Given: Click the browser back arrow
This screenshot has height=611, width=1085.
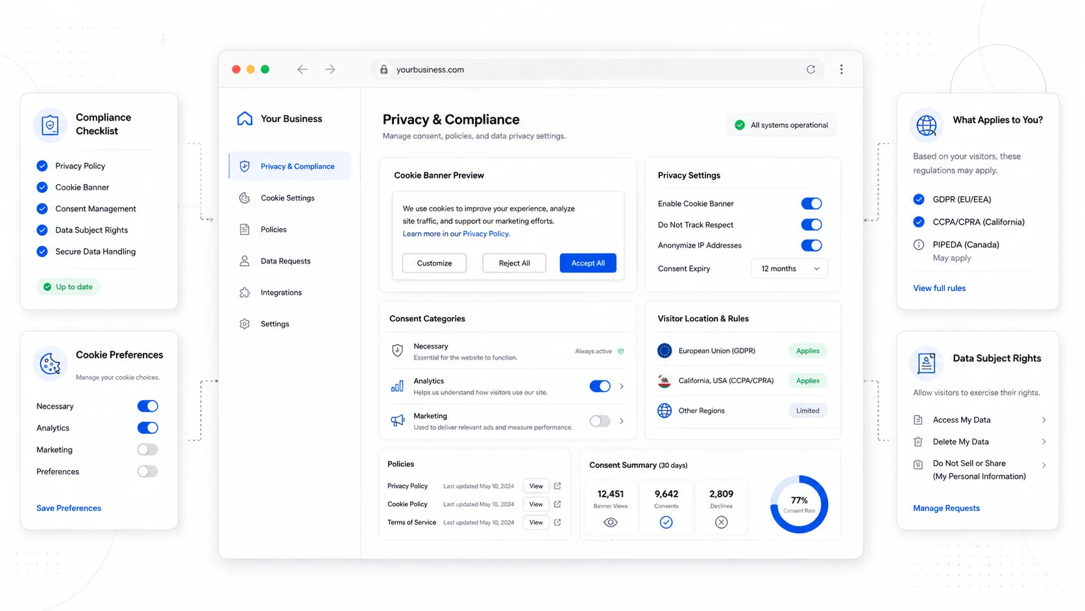Looking at the screenshot, I should 302,69.
